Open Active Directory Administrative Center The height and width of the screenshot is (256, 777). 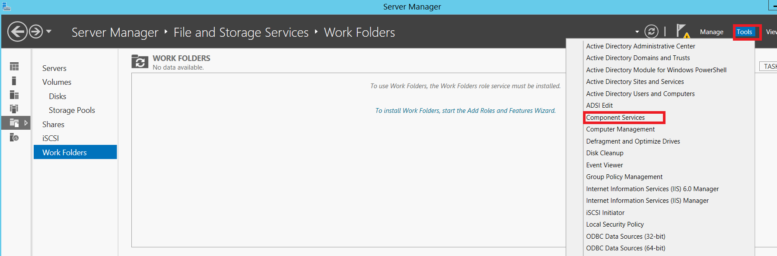point(640,46)
